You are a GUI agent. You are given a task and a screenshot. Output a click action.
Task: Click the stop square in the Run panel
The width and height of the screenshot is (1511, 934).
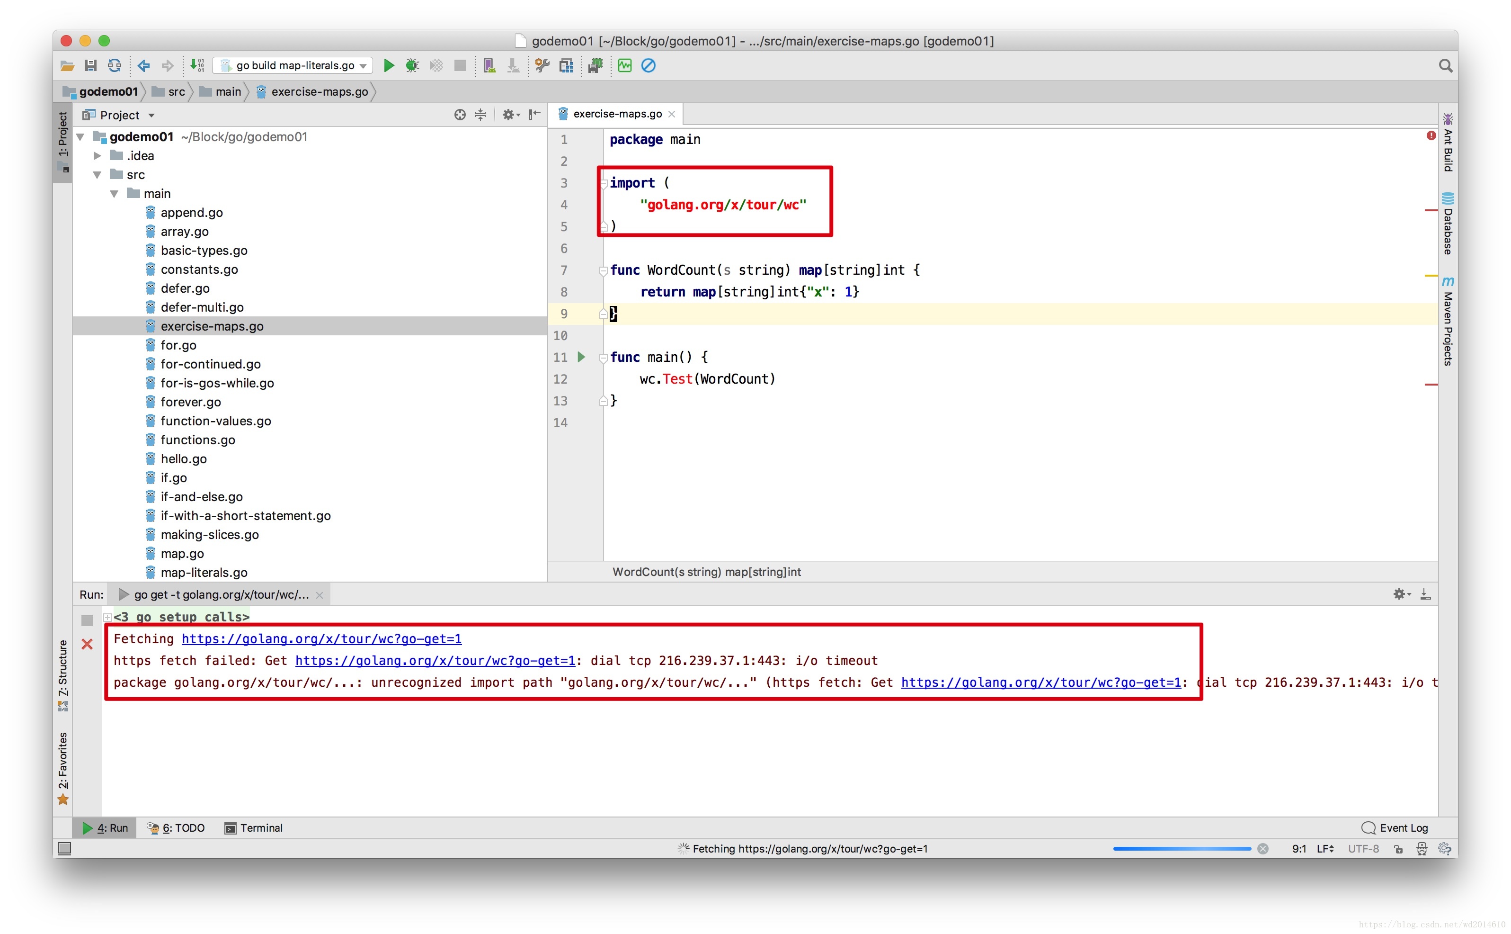coord(87,620)
